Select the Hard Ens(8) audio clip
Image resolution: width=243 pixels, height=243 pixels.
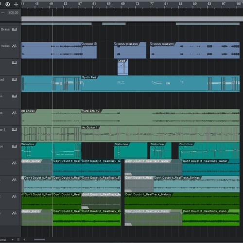coord(51,117)
